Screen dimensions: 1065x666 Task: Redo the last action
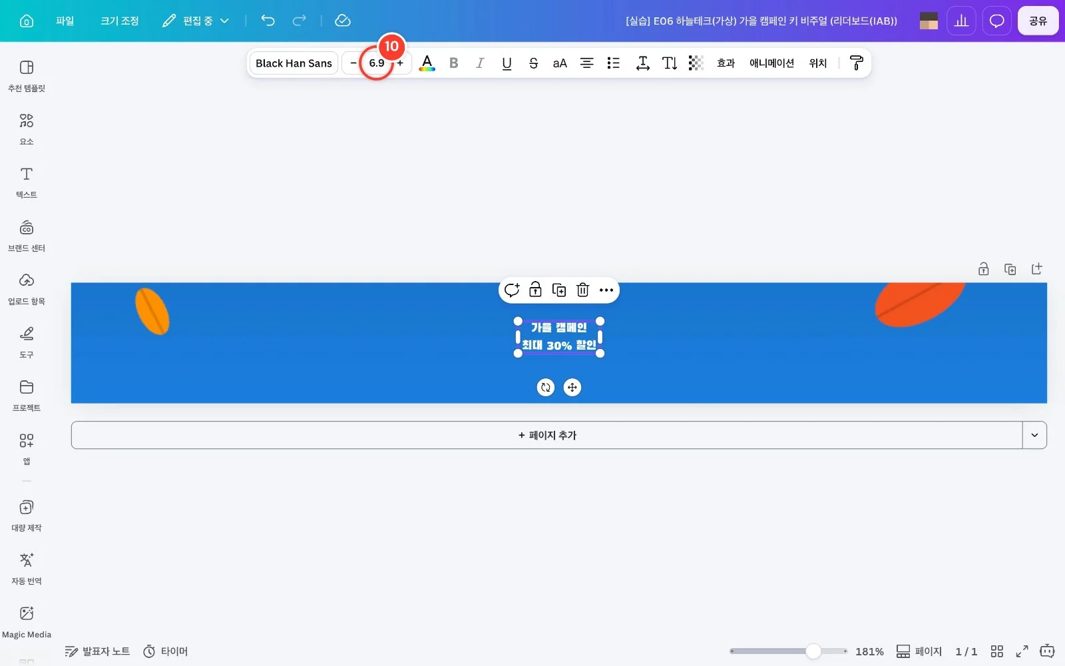[x=300, y=21]
